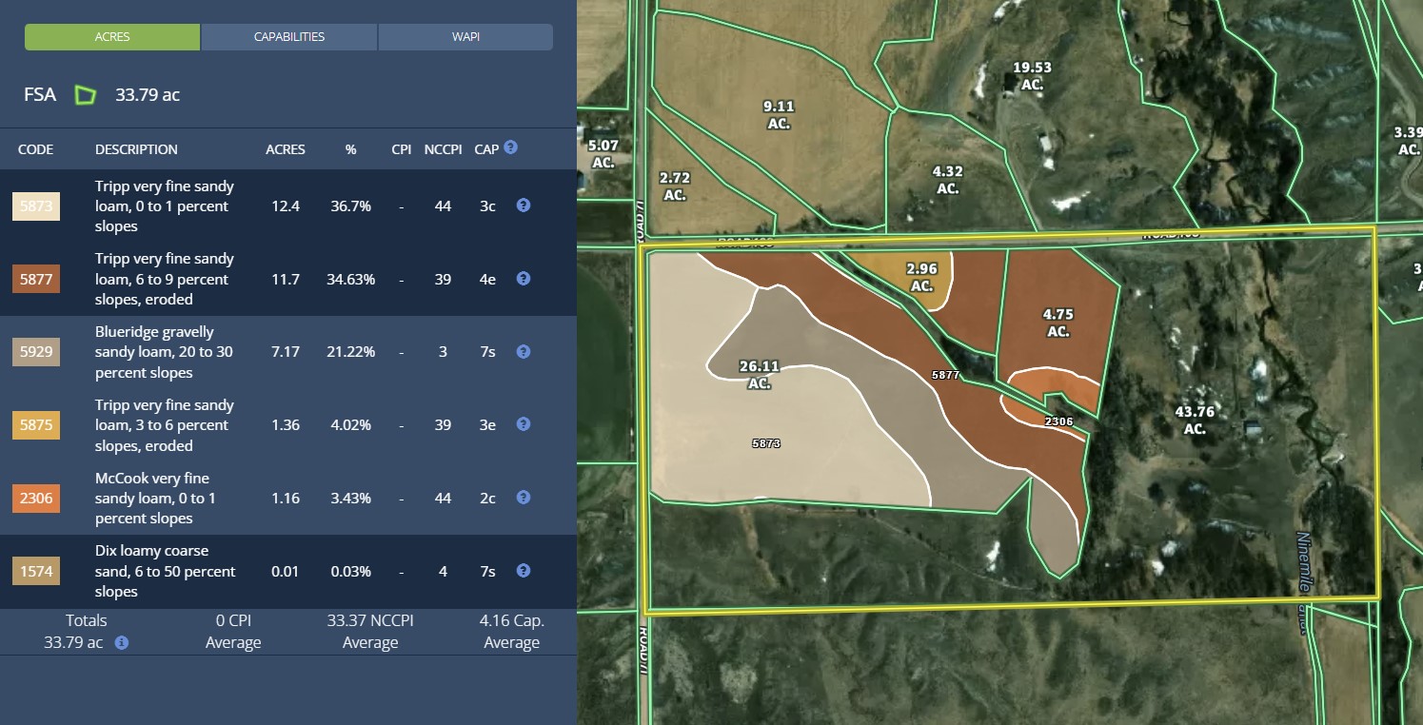
Task: Select the WAPI tab
Action: coord(465,37)
